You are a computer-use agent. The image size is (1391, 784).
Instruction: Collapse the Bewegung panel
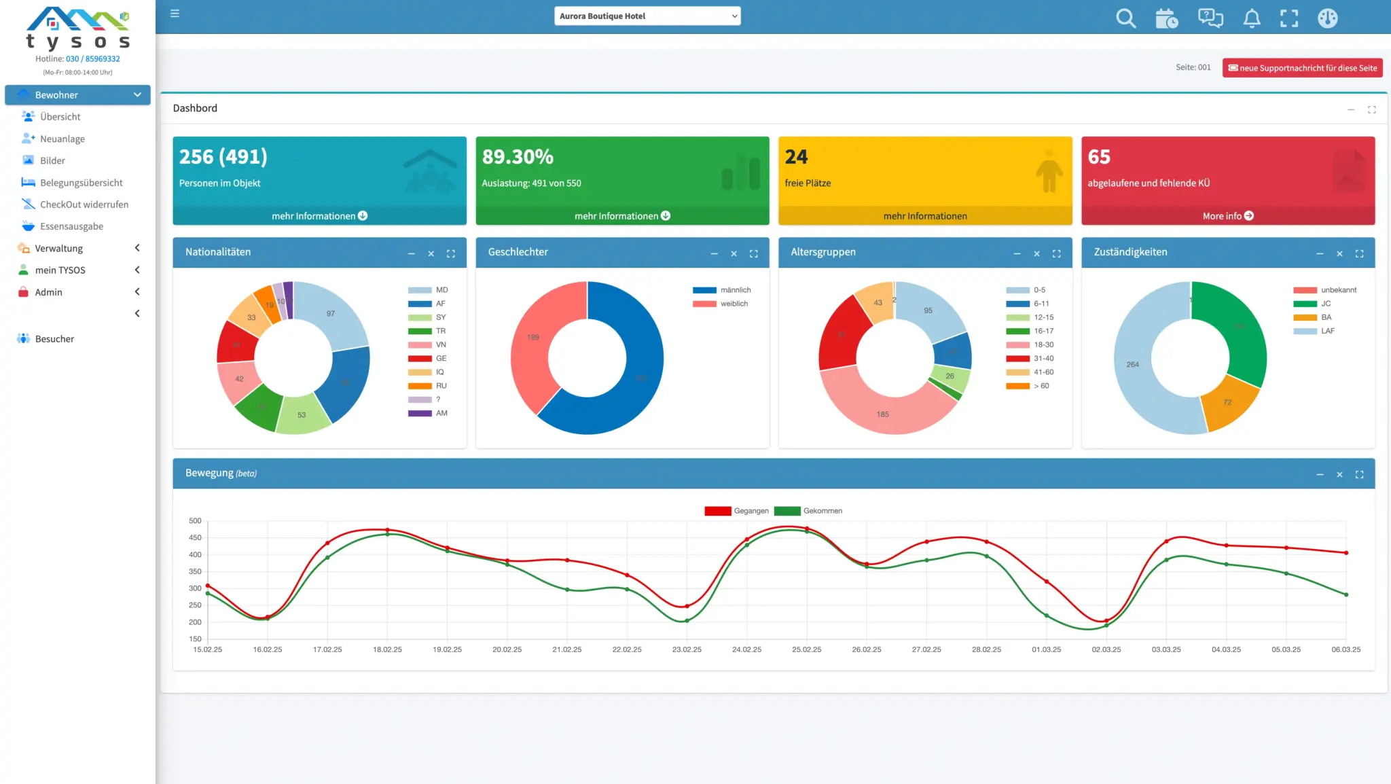1320,474
